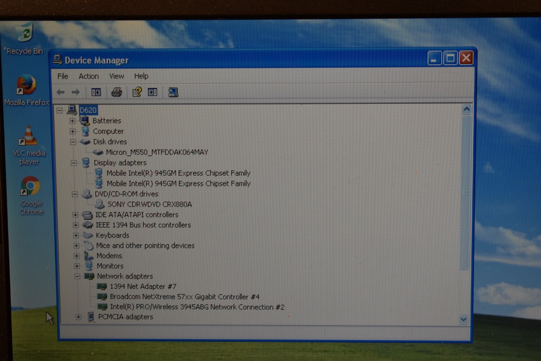Minimize the Device Manager window

tap(434, 59)
